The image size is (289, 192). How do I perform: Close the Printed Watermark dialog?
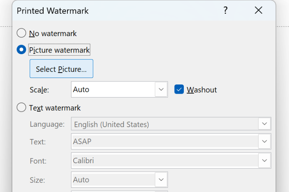point(258,10)
